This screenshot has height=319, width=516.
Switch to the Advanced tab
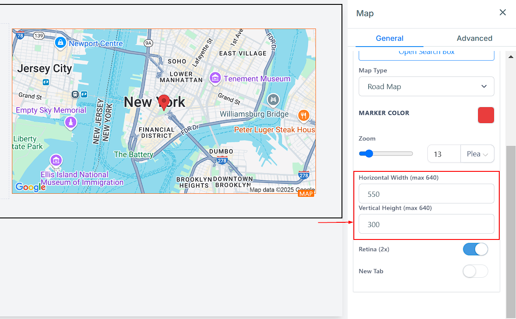pyautogui.click(x=474, y=38)
